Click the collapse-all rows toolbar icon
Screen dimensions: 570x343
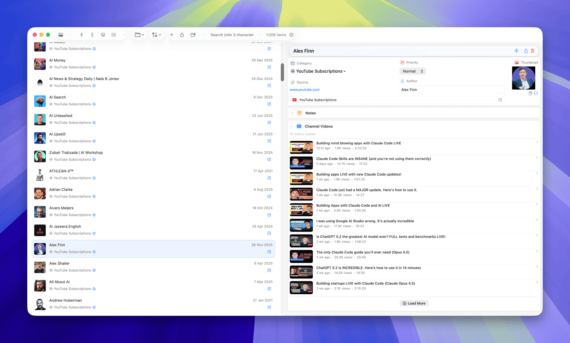pyautogui.click(x=82, y=35)
